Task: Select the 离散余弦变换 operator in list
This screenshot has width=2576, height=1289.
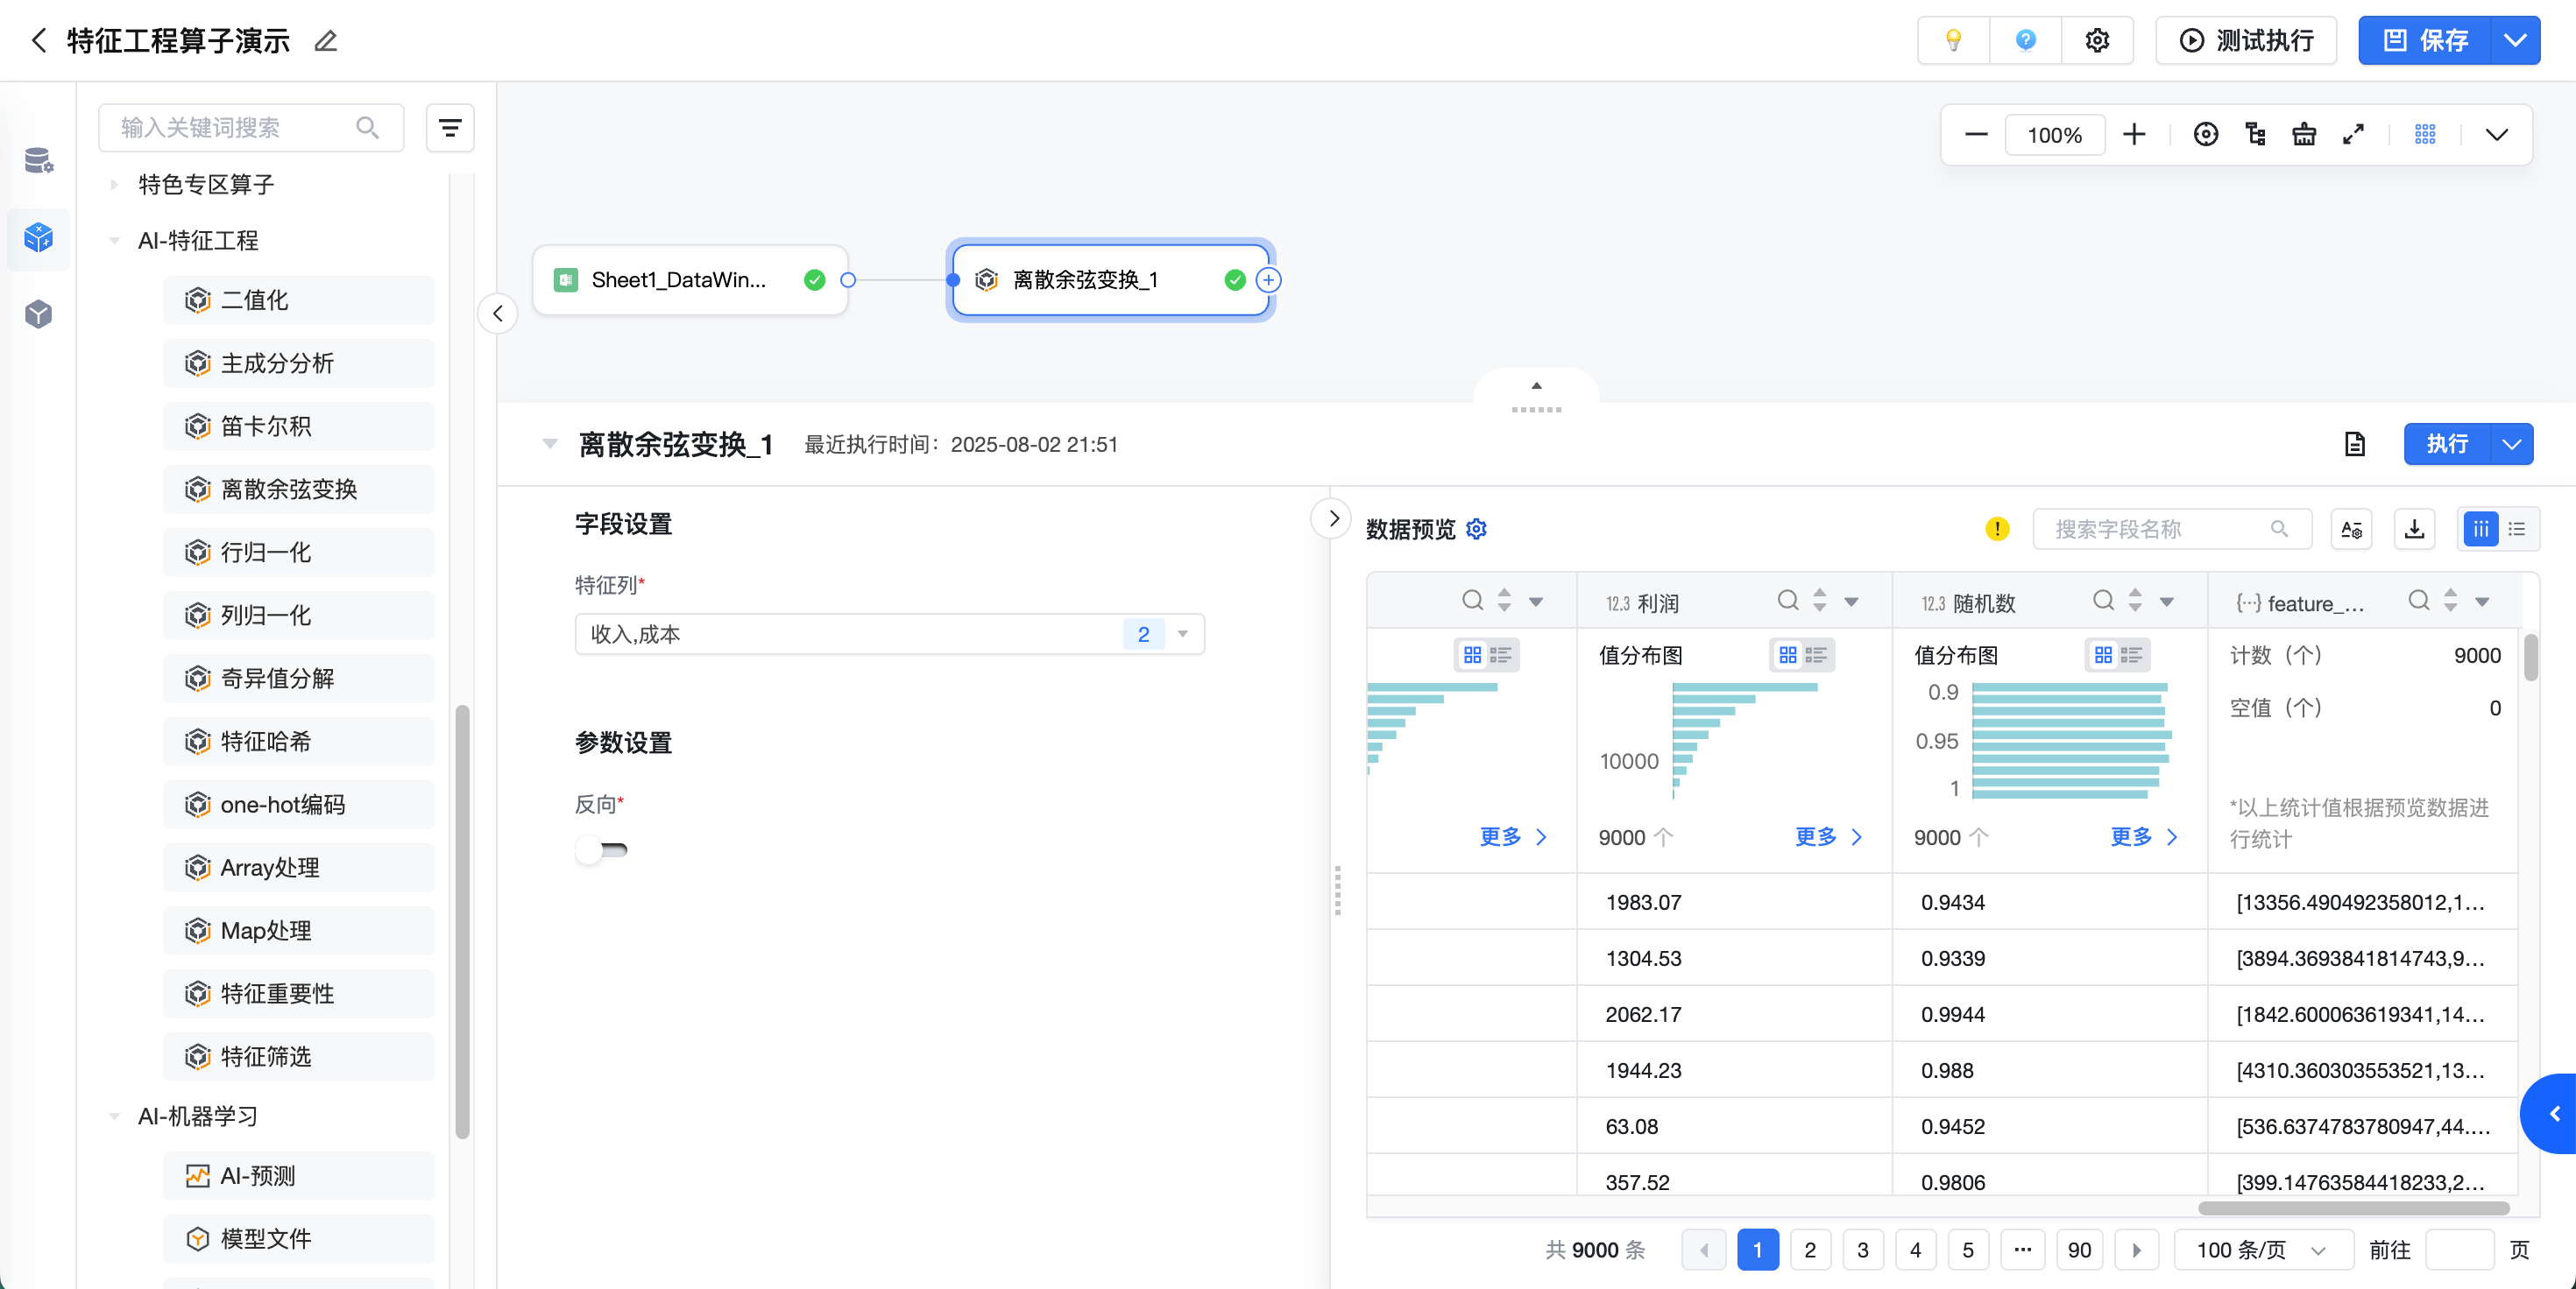Action: (x=288, y=489)
